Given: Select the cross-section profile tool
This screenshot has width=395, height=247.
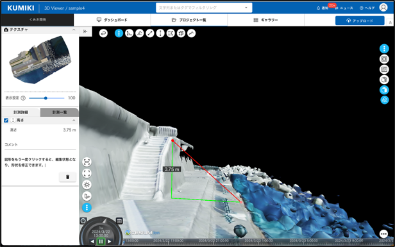Looking at the screenshot, I should click(x=192, y=33).
